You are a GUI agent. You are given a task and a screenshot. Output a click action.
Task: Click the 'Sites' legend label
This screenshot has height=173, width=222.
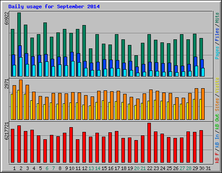[217, 105]
